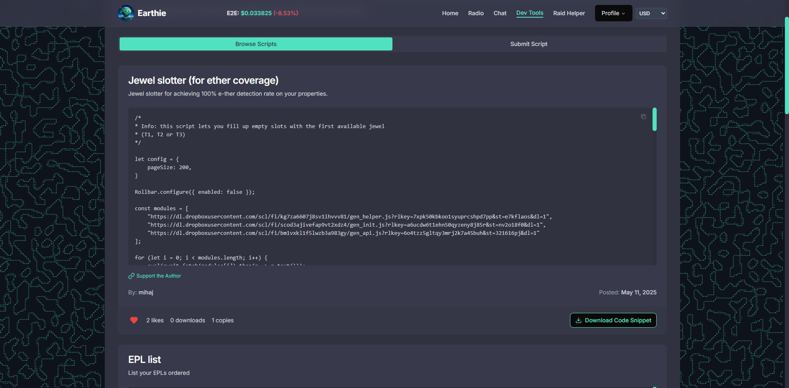Click the code block scrollbar thumb

(654, 119)
